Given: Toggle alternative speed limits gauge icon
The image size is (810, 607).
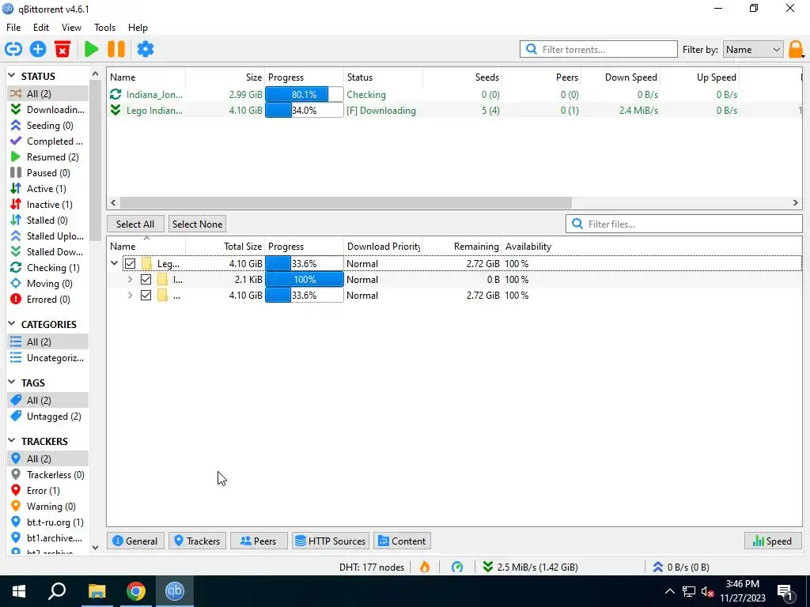Looking at the screenshot, I should click(457, 567).
